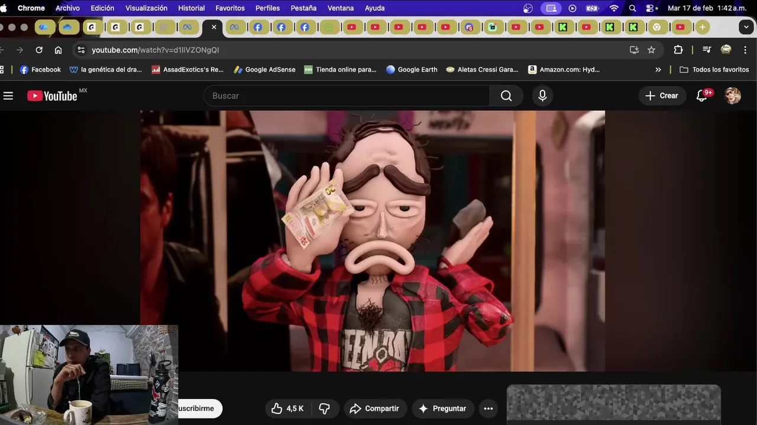Open Chrome profile avatar
The height and width of the screenshot is (425, 757).
[x=726, y=50]
